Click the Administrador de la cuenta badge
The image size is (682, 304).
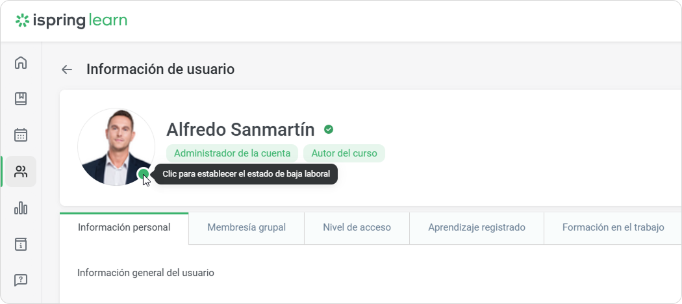[x=232, y=153]
